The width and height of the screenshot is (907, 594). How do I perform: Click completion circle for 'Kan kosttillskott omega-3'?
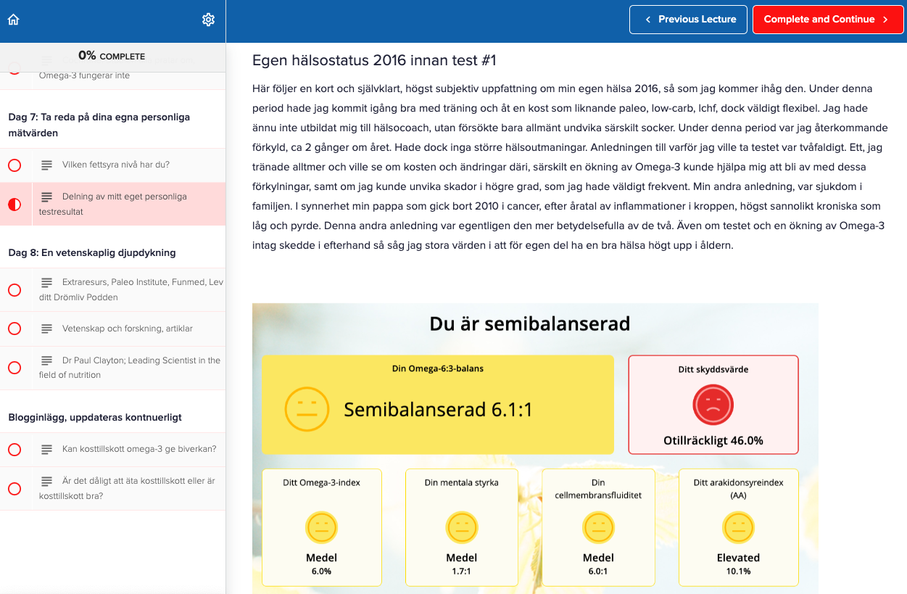coord(15,450)
